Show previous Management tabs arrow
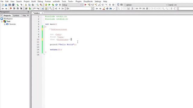Image resolution: width=193 pixels, height=108 pixels. pos(1,16)
